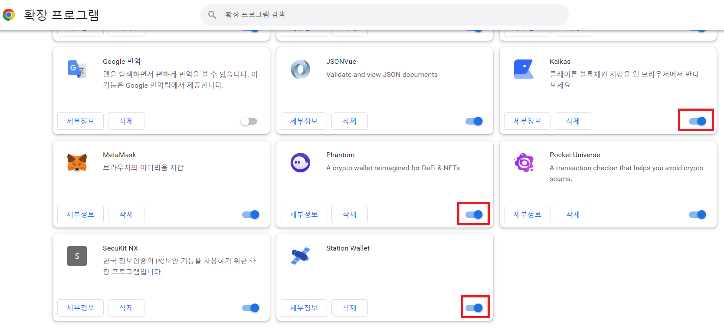This screenshot has width=724, height=330.
Task: Toggle off the MetaMask extension
Action: point(251,214)
